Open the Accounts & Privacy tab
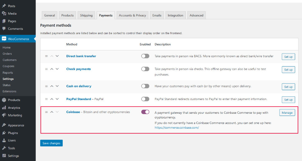The width and height of the screenshot is (302, 161). tap(132, 15)
